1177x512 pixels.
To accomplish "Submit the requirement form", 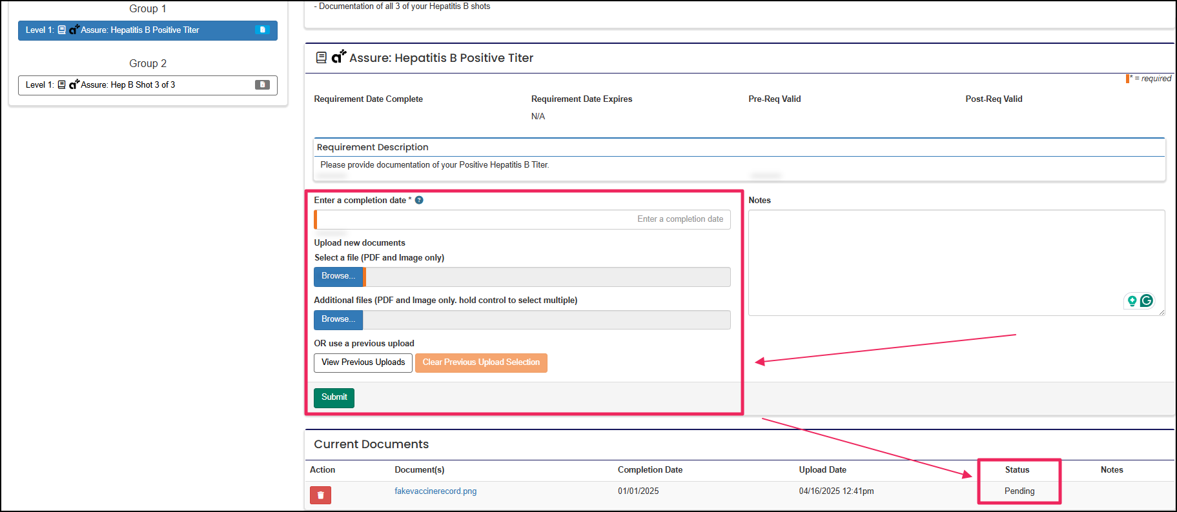I will pyautogui.click(x=334, y=397).
